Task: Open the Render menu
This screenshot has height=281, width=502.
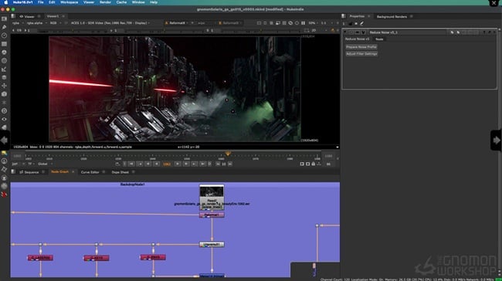Action: [x=105, y=2]
